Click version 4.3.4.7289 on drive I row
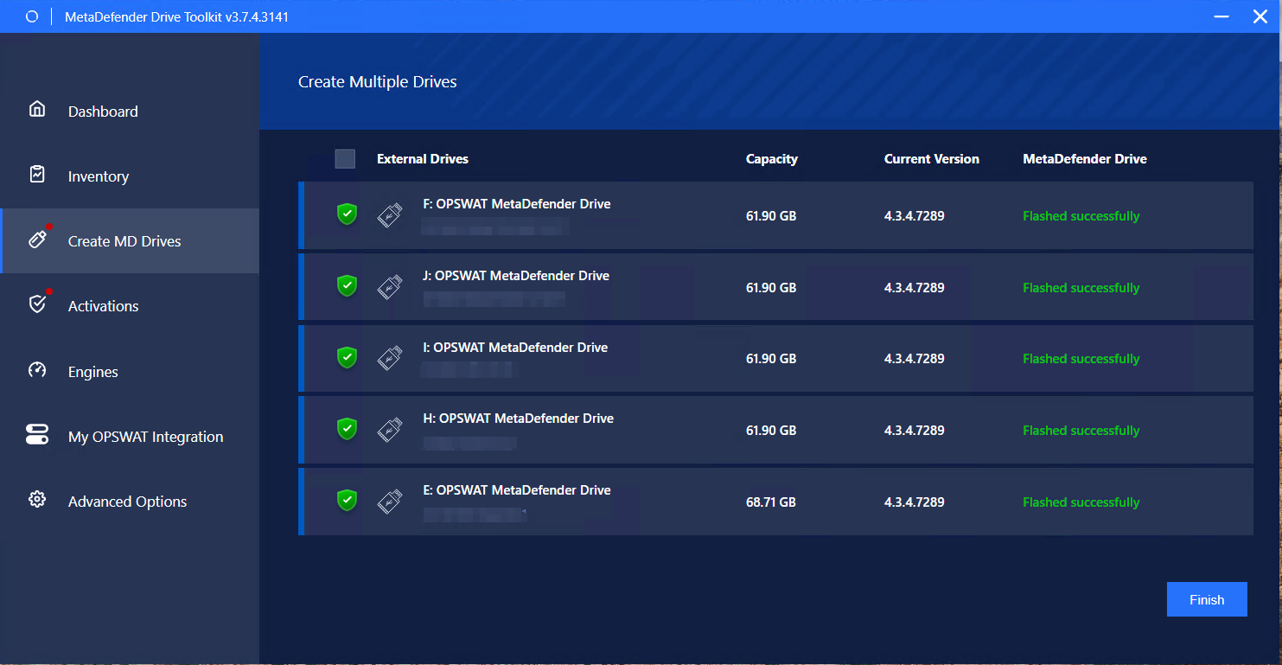Screen dimensions: 1282x665 click(915, 359)
